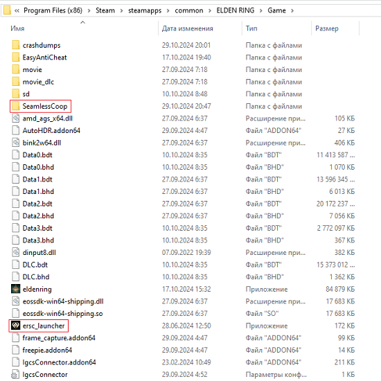The image size is (381, 381).
Task: Select the bink2w64.dll file icon
Action: click(16, 143)
